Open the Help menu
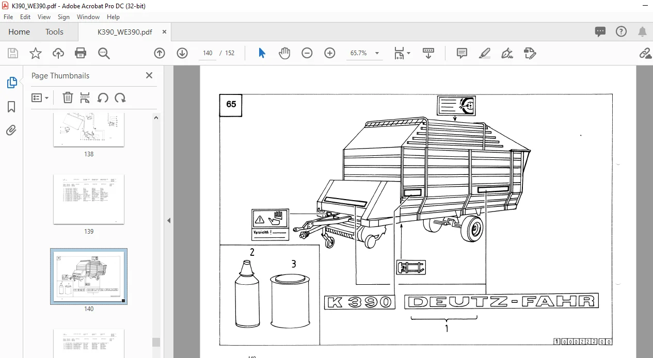The height and width of the screenshot is (358, 653). [113, 17]
